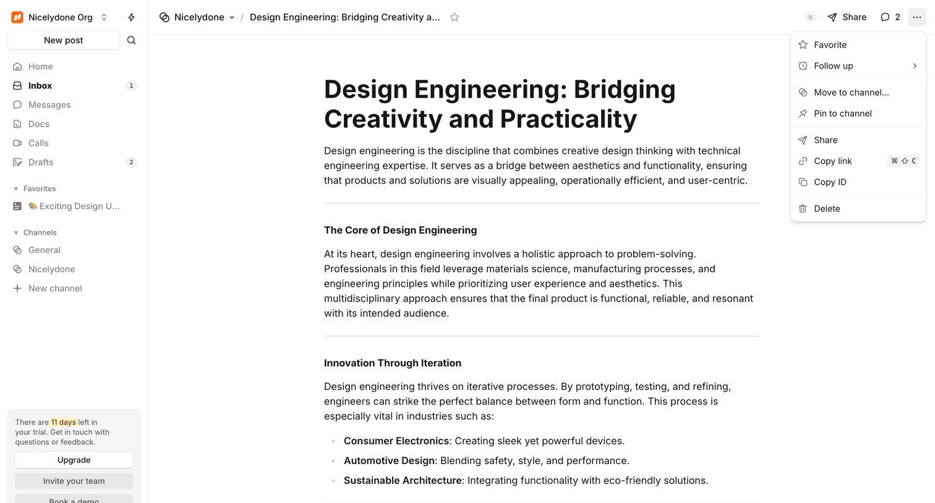Star the post title in breadcrumb

[455, 17]
